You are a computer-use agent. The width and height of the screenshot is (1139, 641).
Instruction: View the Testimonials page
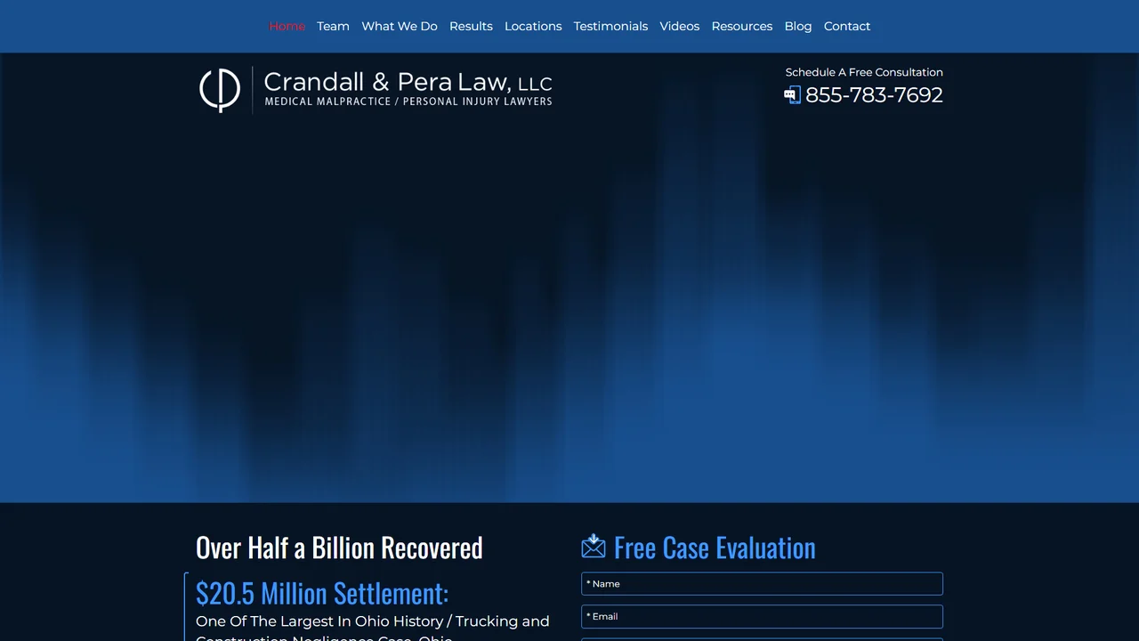(610, 27)
